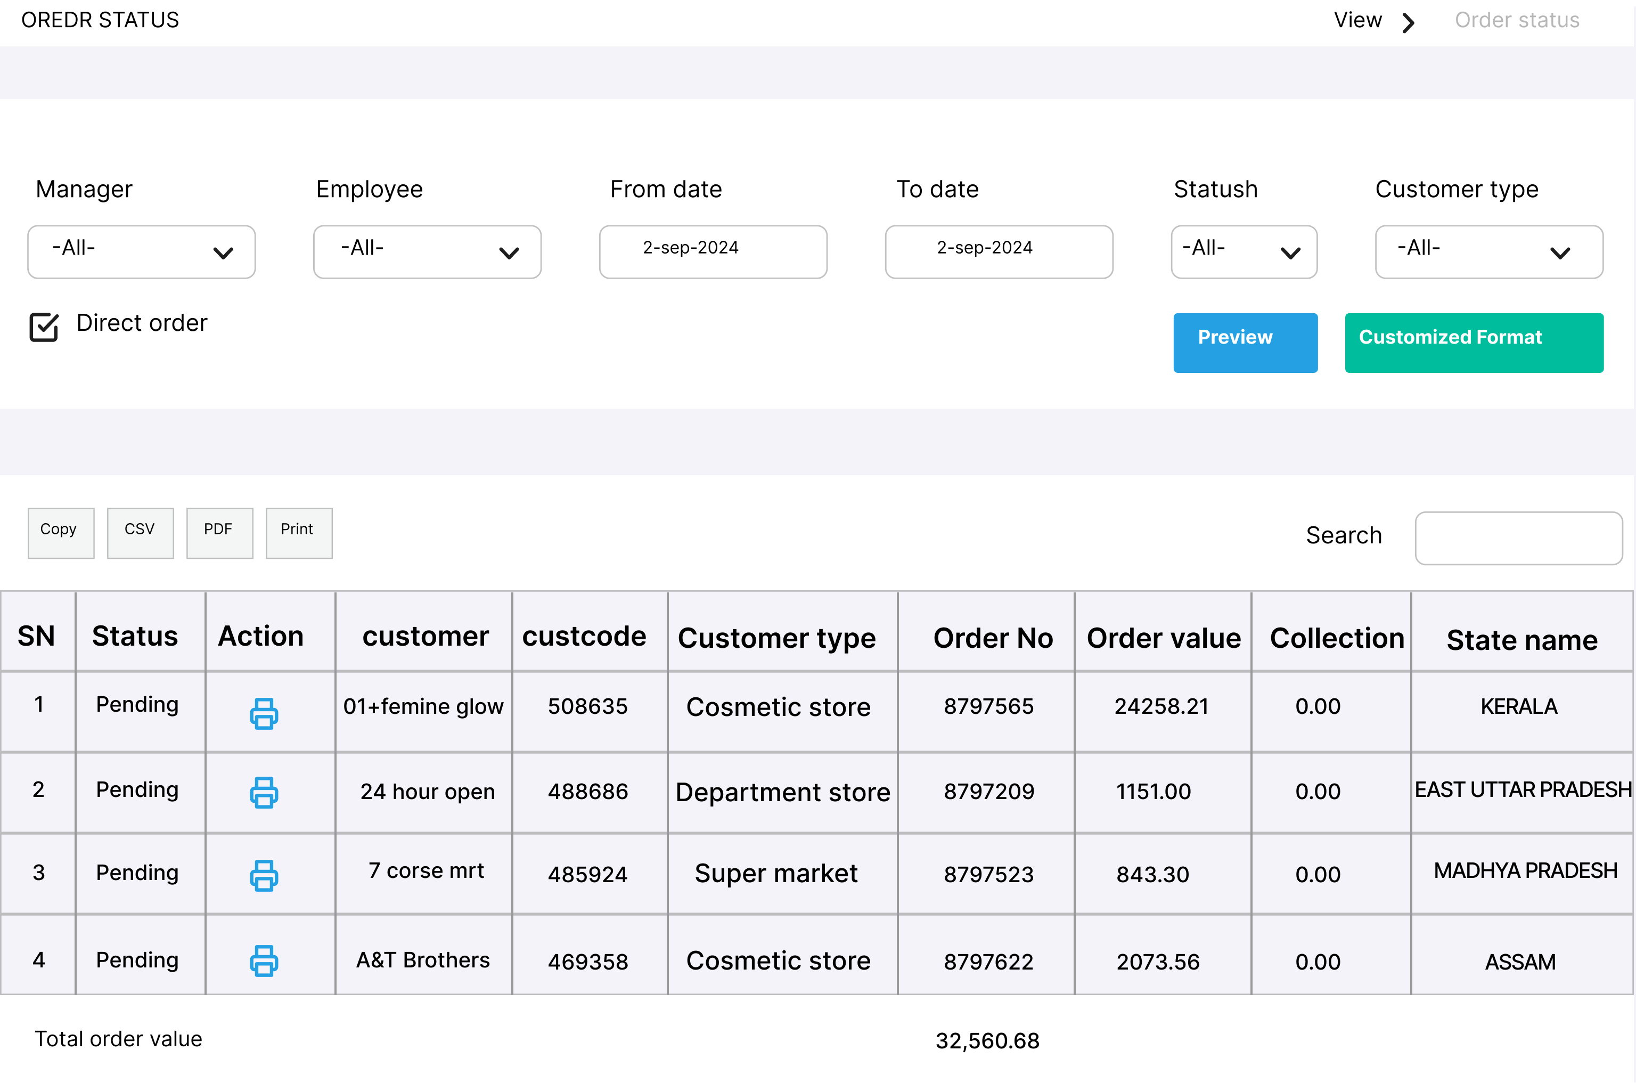Sort by Status column header

(x=135, y=636)
